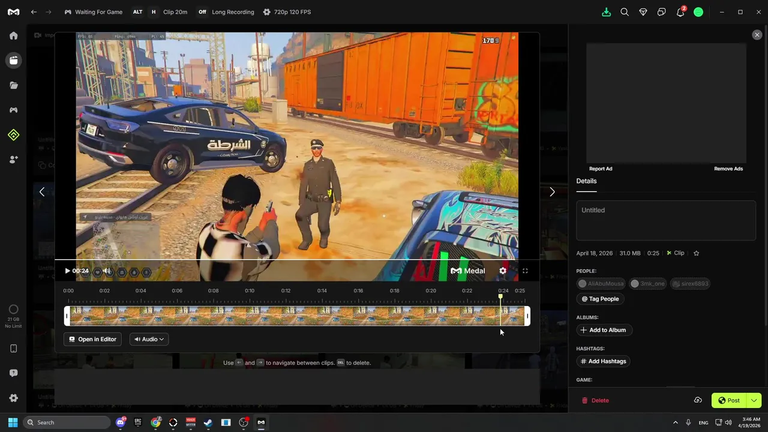Open the Windows Start button
Viewport: 768px width, 432px height.
13,422
